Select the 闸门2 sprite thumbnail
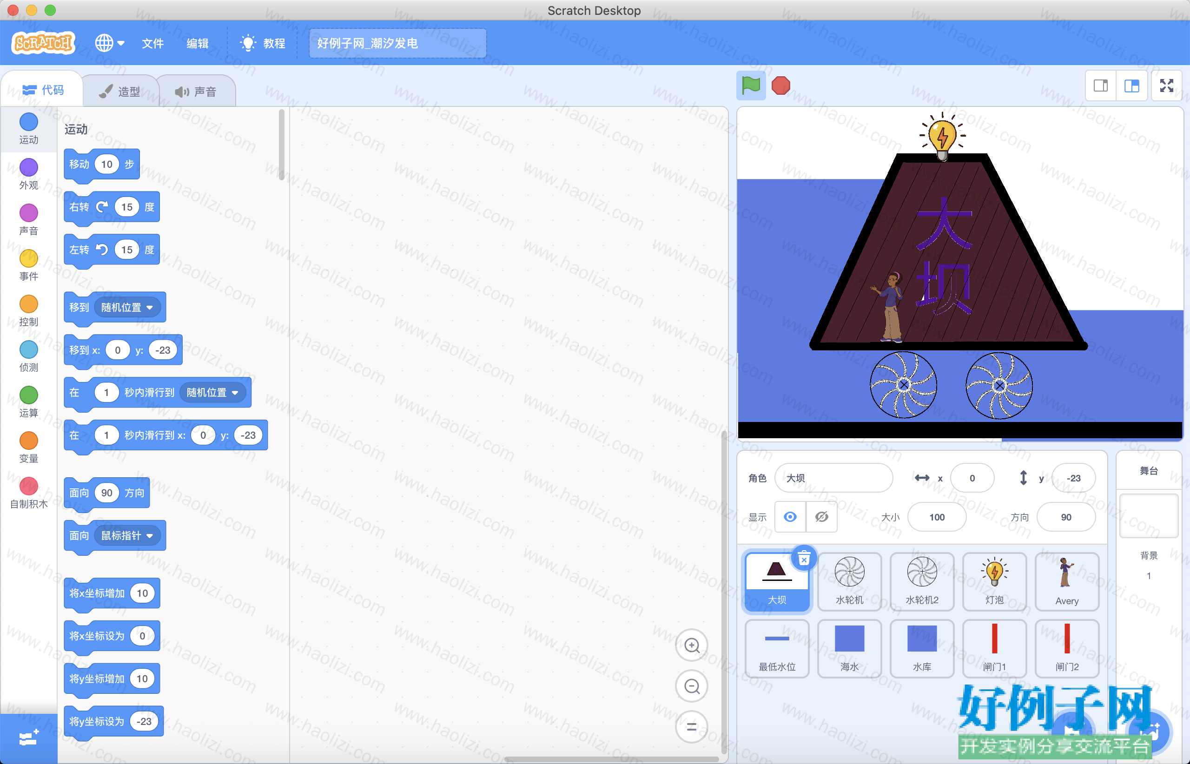 pos(1067,648)
